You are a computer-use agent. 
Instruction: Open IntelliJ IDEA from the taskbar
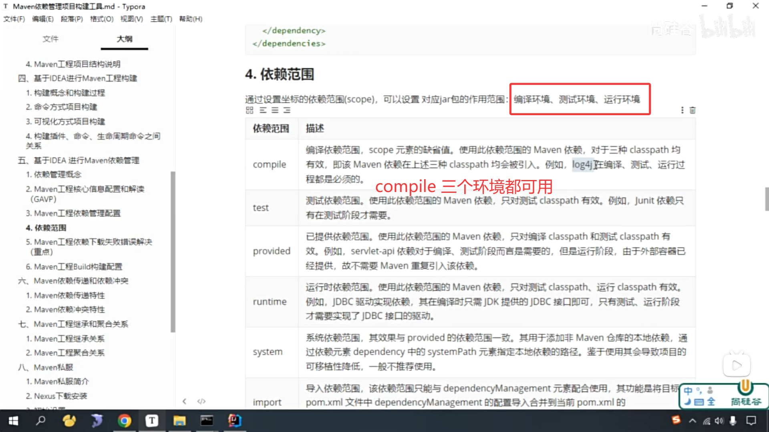coord(235,420)
